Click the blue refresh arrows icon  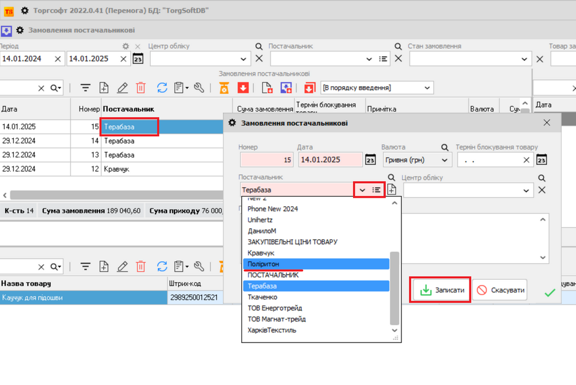[x=162, y=88]
